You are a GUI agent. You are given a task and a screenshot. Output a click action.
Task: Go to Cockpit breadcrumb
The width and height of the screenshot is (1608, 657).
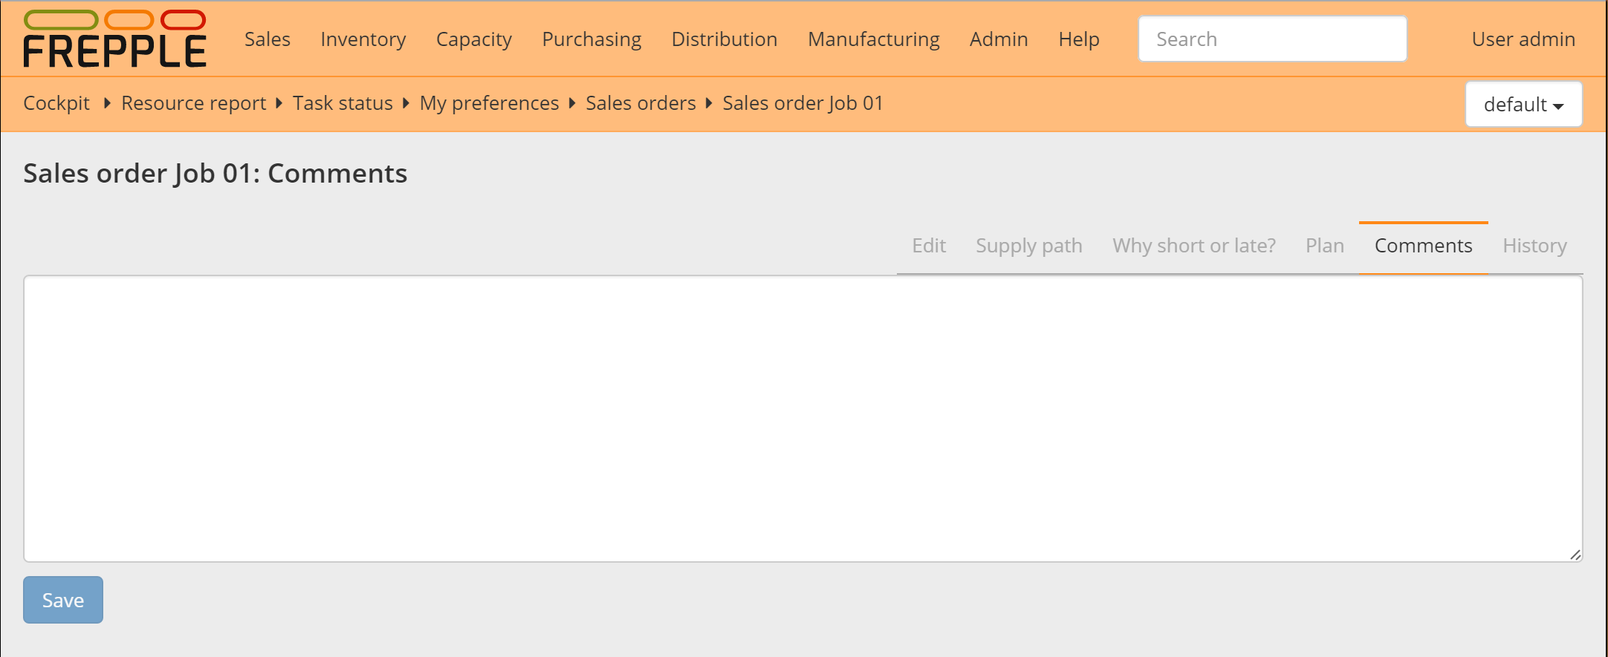pos(56,103)
